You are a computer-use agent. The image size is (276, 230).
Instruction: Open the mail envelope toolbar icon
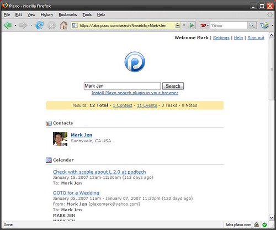tap(264, 25)
